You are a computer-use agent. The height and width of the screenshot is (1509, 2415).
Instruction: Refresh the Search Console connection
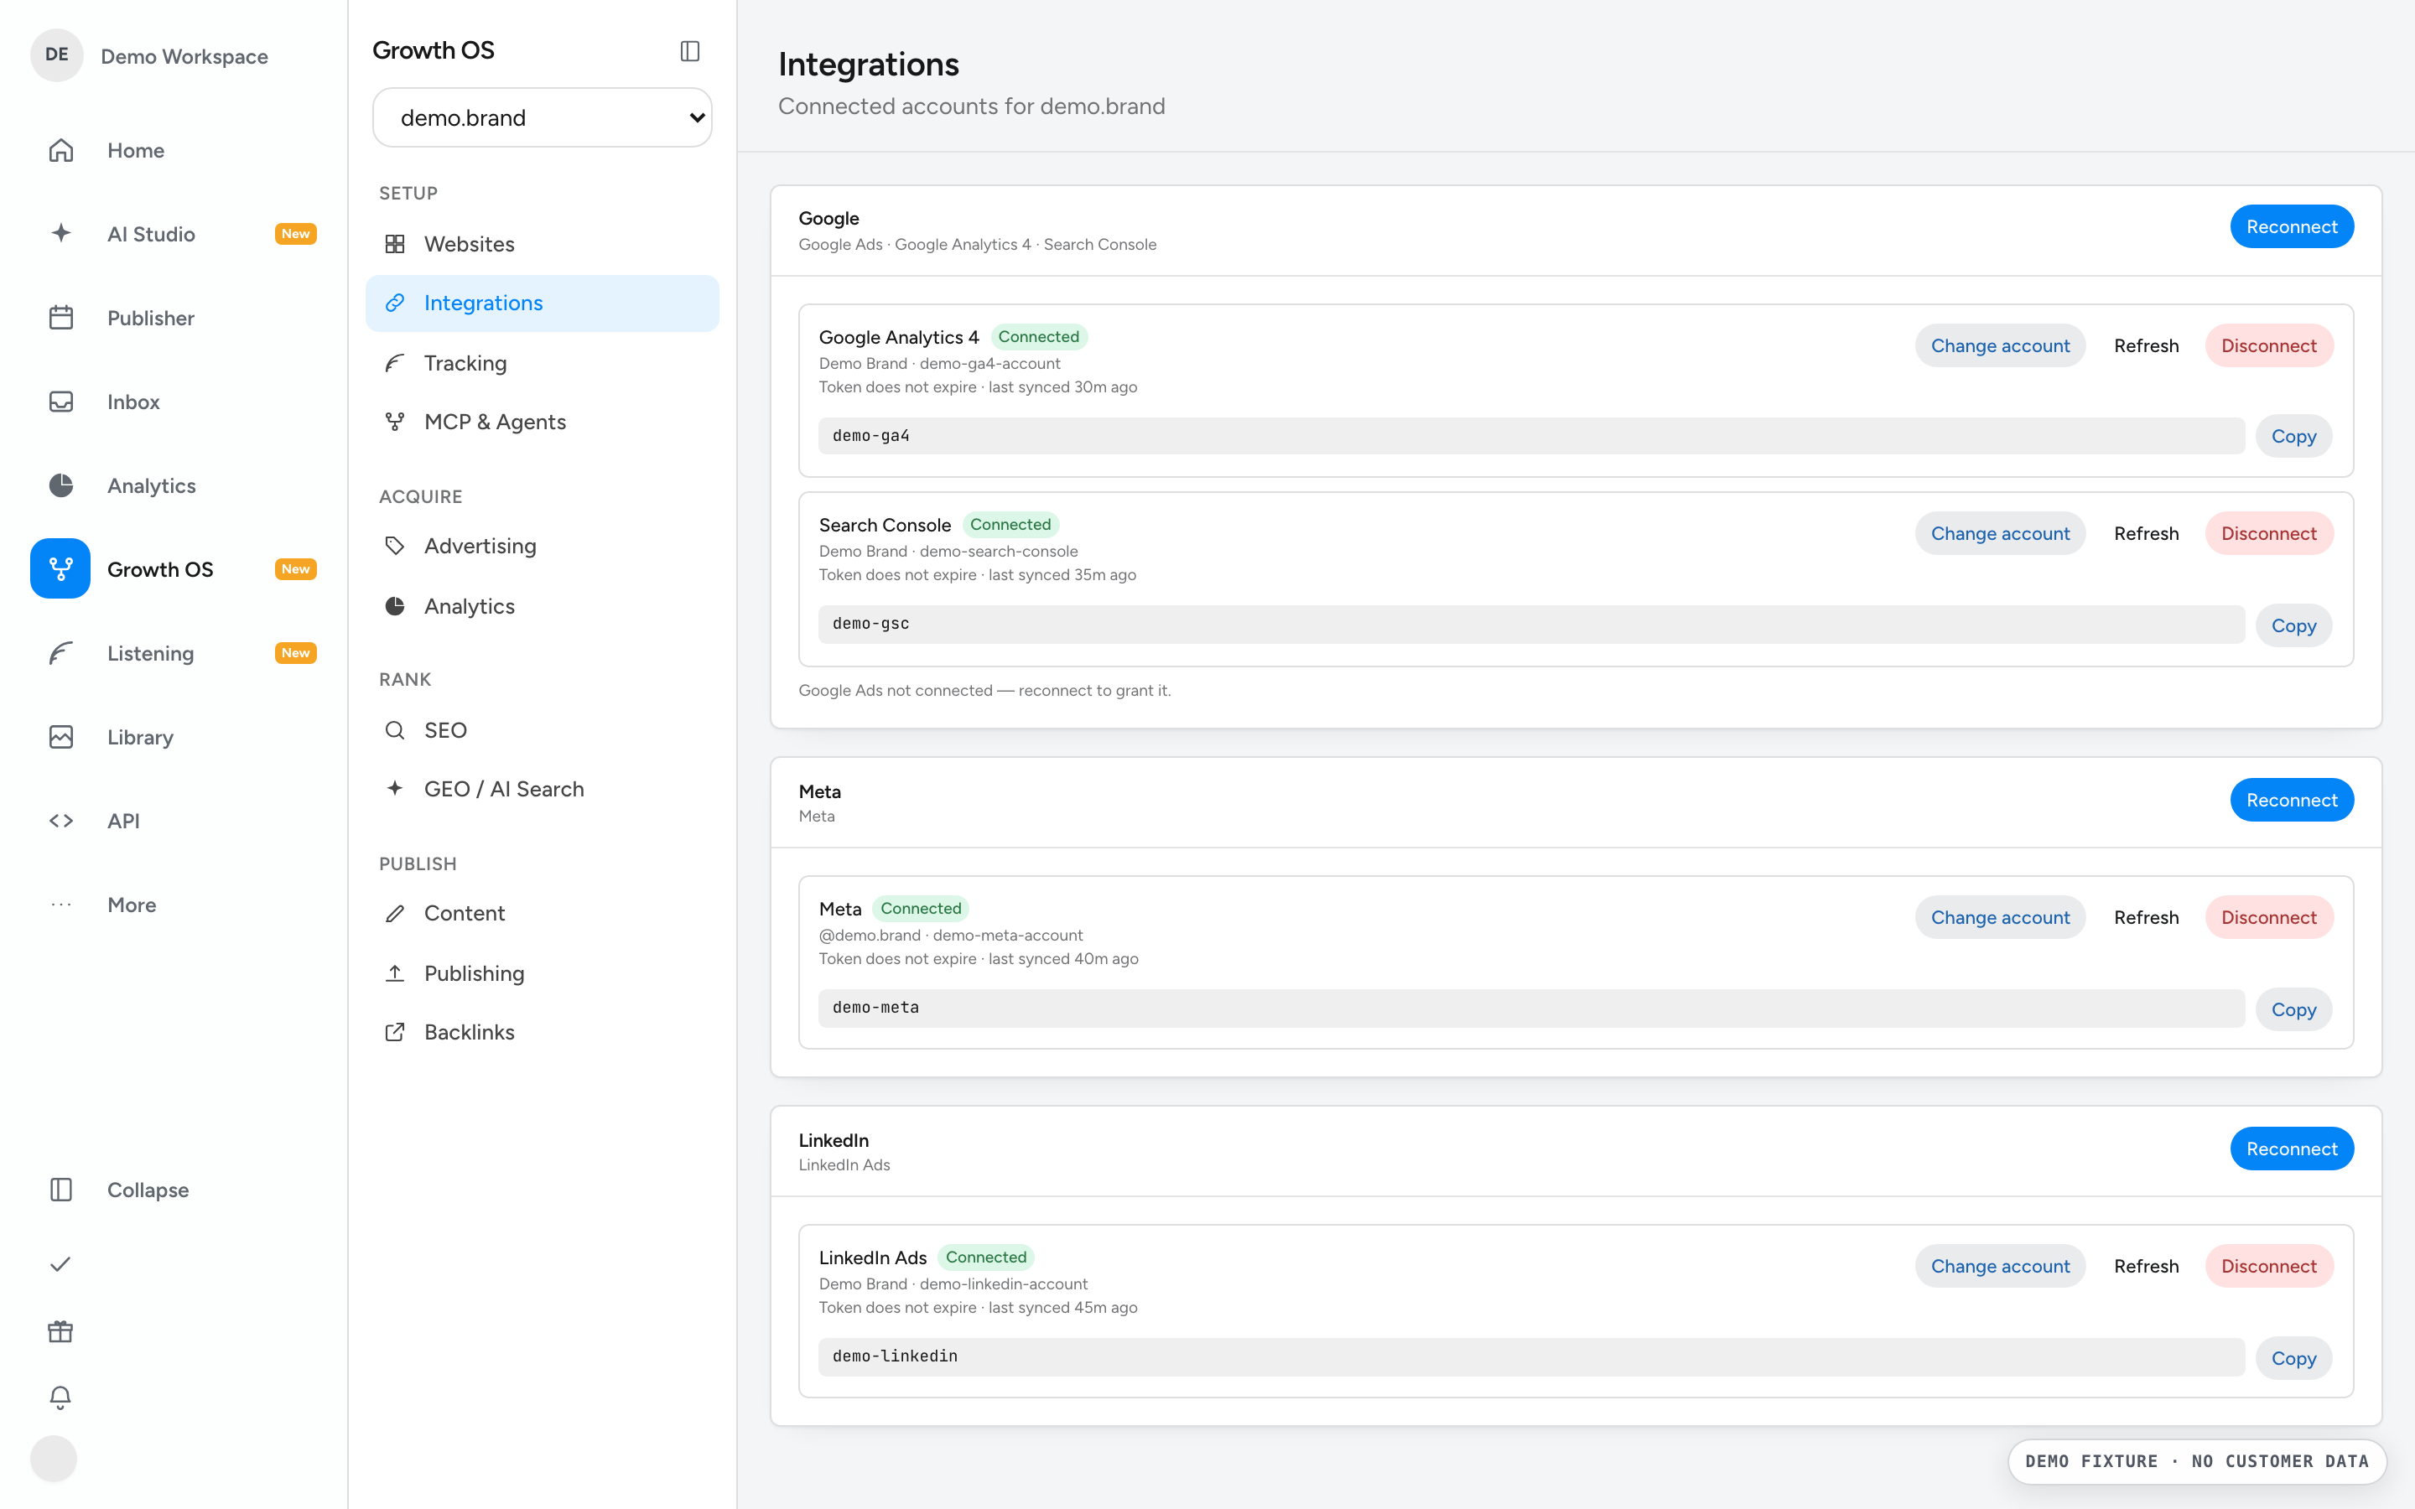[x=2146, y=533]
